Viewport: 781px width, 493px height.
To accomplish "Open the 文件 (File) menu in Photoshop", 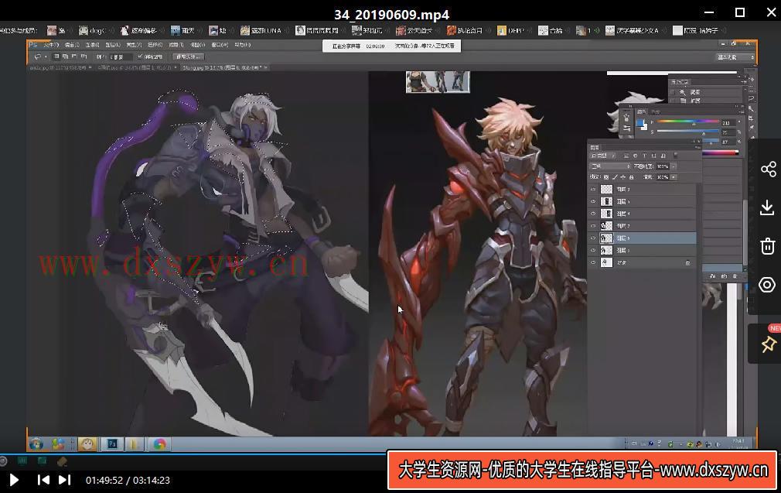I will click(x=51, y=45).
